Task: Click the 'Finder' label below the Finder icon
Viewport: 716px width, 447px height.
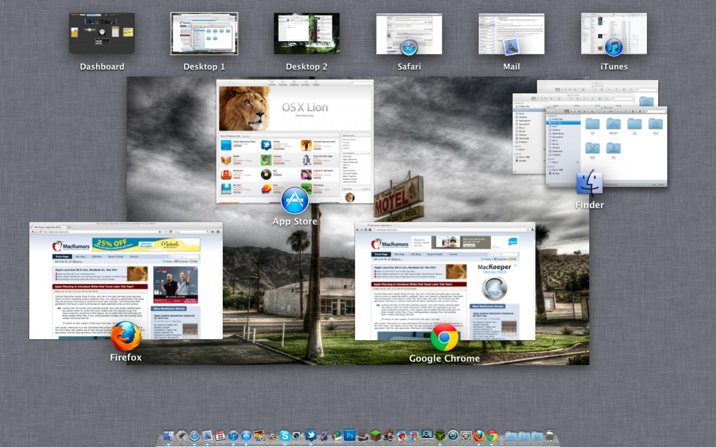Action: (590, 205)
